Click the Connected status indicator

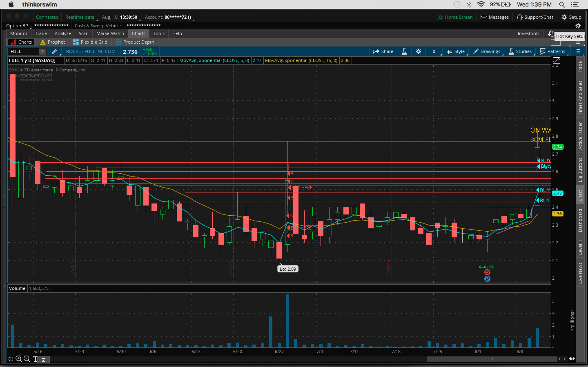coord(47,17)
